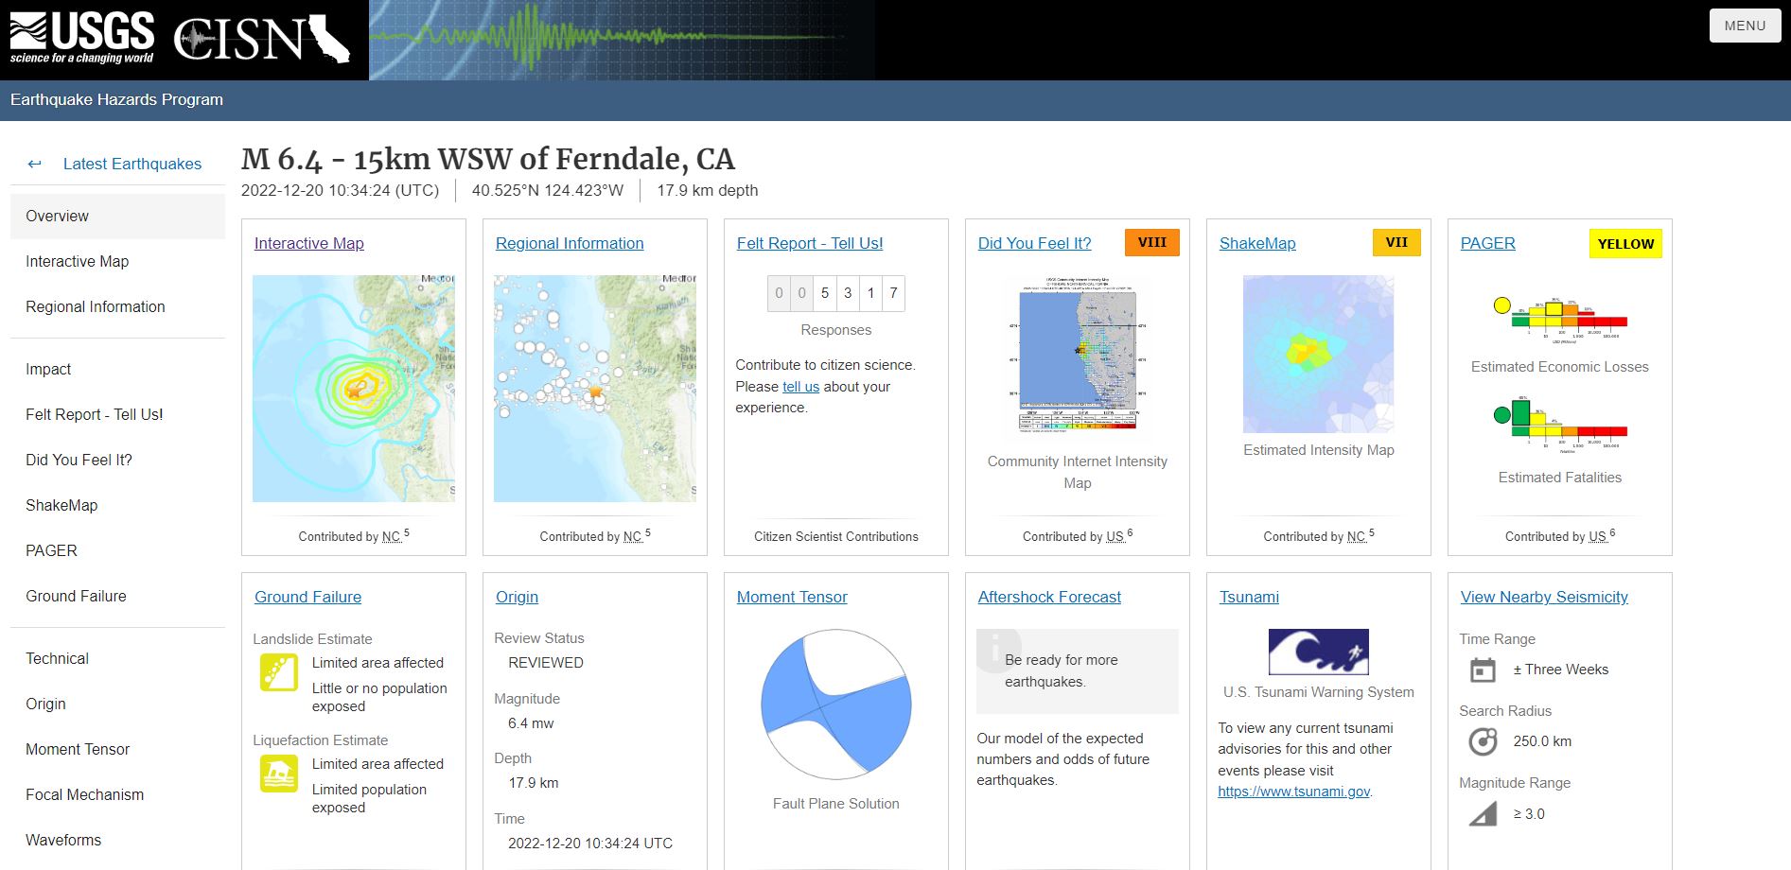This screenshot has width=1791, height=870.
Task: Select ShakeMap in sidebar
Action: pyautogui.click(x=117, y=505)
